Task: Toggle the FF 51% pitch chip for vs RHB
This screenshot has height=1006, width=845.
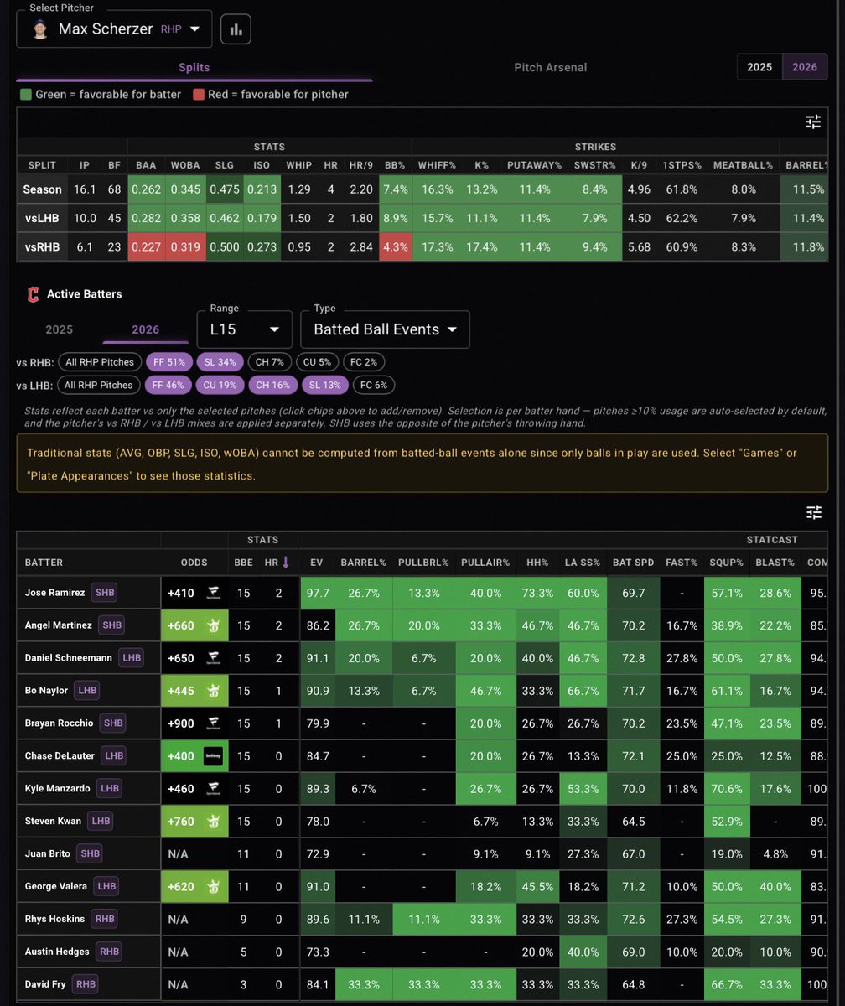Action: pos(168,361)
